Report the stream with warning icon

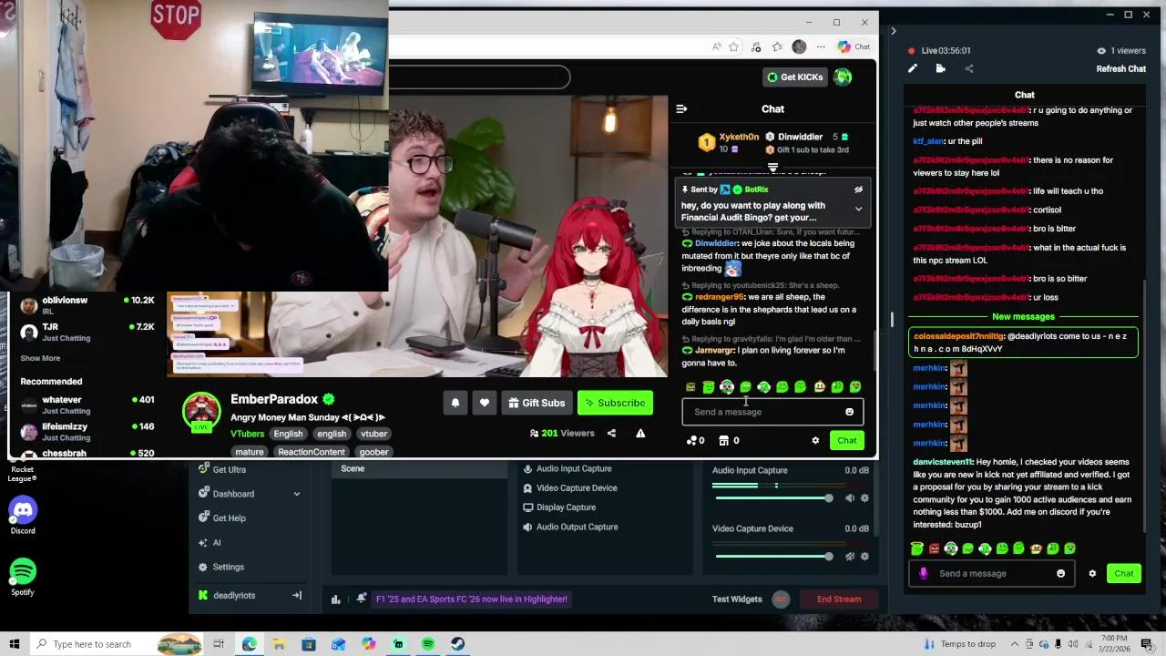tap(640, 434)
